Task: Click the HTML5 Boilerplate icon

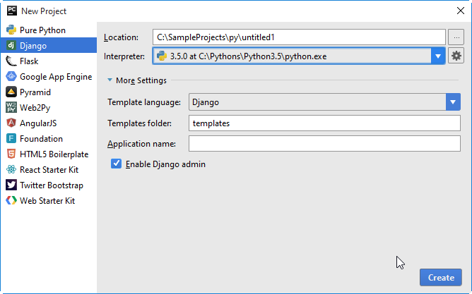Action: coord(11,154)
